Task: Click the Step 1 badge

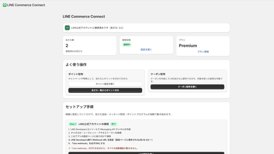Action: point(73,124)
